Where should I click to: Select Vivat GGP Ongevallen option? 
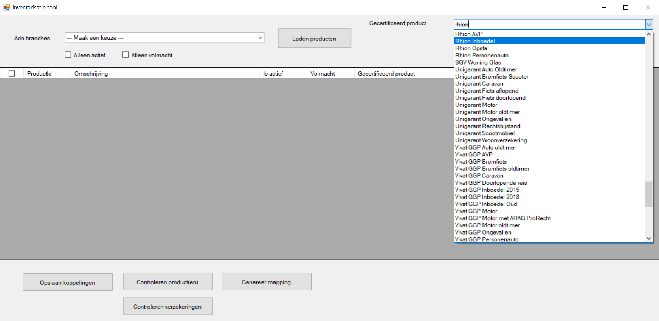(x=549, y=232)
